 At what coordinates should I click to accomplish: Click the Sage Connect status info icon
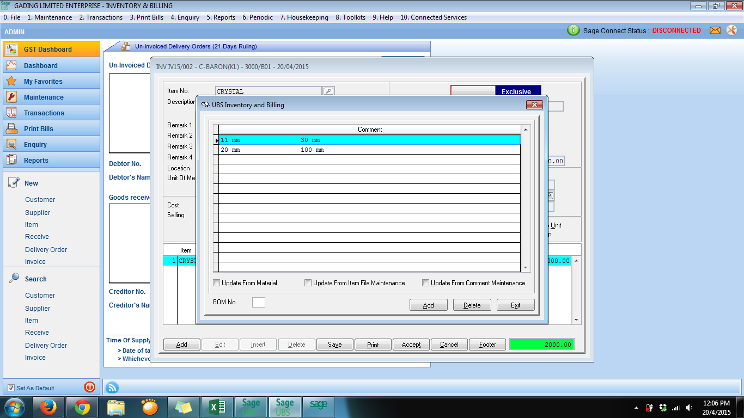pyautogui.click(x=573, y=30)
